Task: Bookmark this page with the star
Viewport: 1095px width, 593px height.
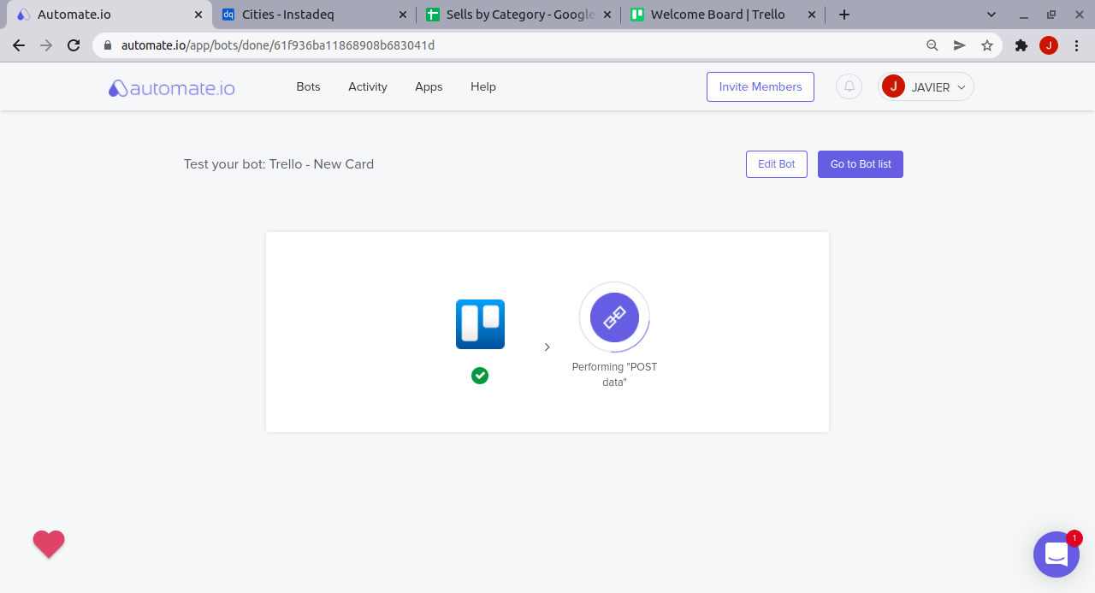Action: (987, 45)
